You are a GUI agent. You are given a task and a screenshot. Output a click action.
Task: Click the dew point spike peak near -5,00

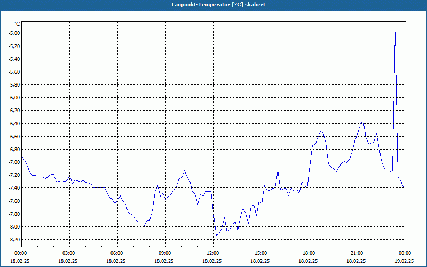395,32
